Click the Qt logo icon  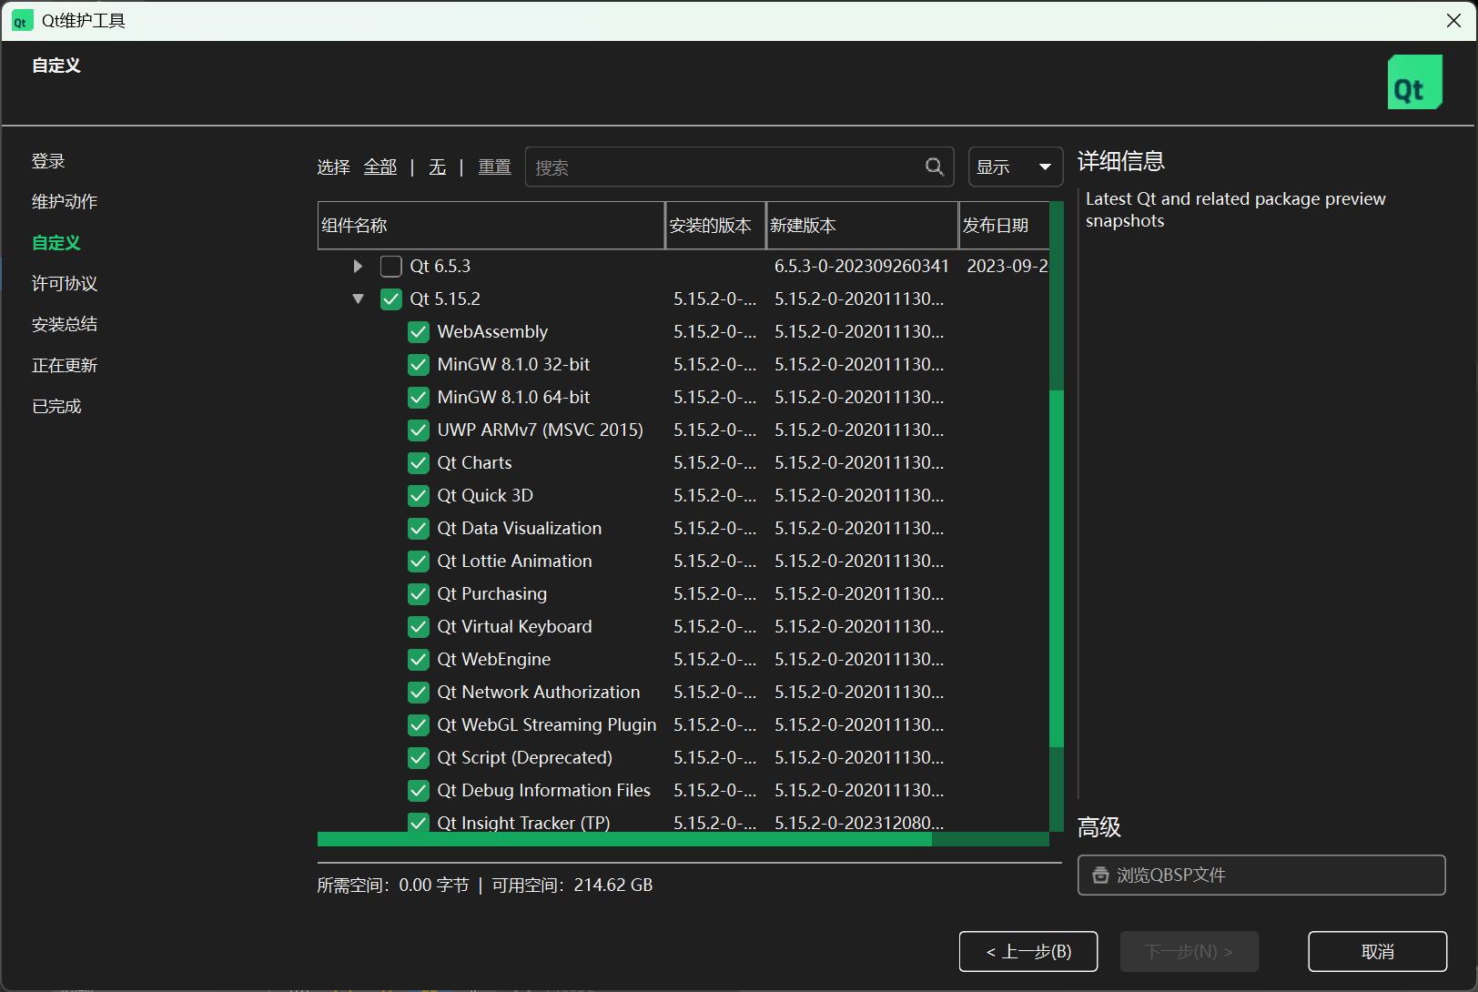point(1414,81)
